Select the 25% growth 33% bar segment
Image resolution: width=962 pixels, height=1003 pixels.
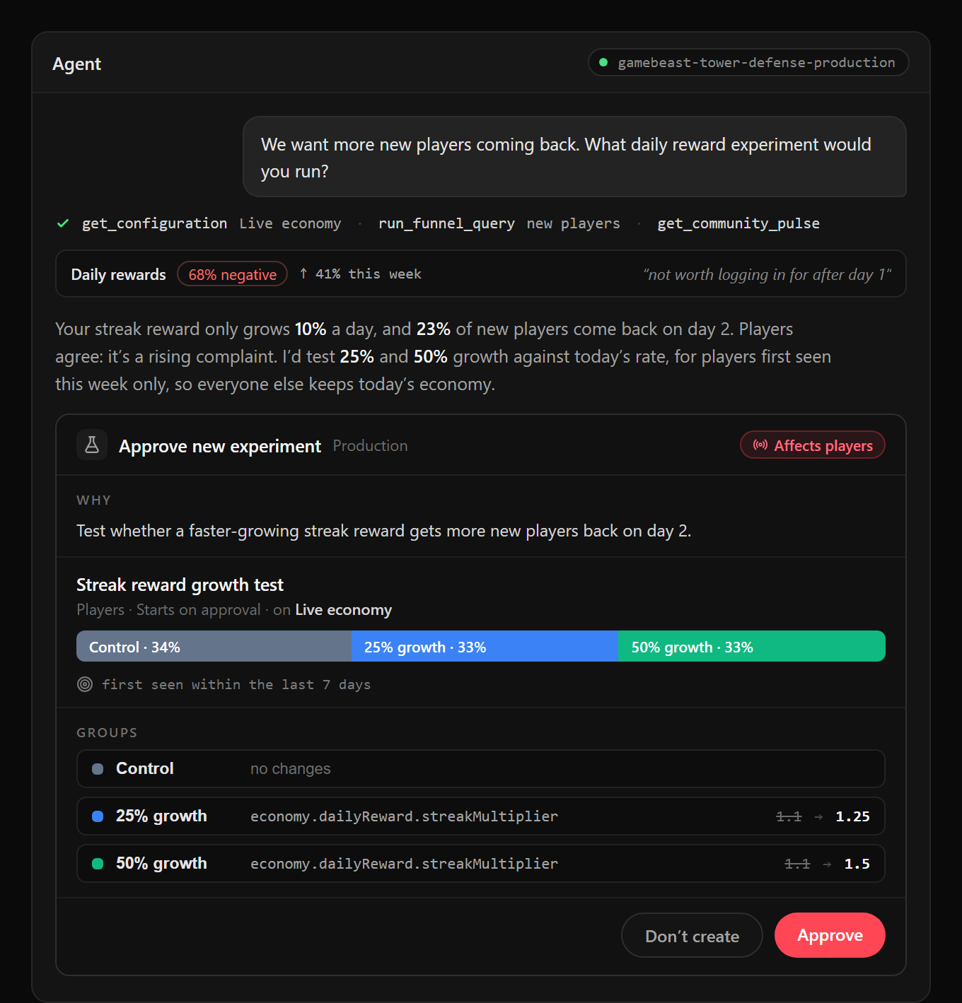pos(485,647)
